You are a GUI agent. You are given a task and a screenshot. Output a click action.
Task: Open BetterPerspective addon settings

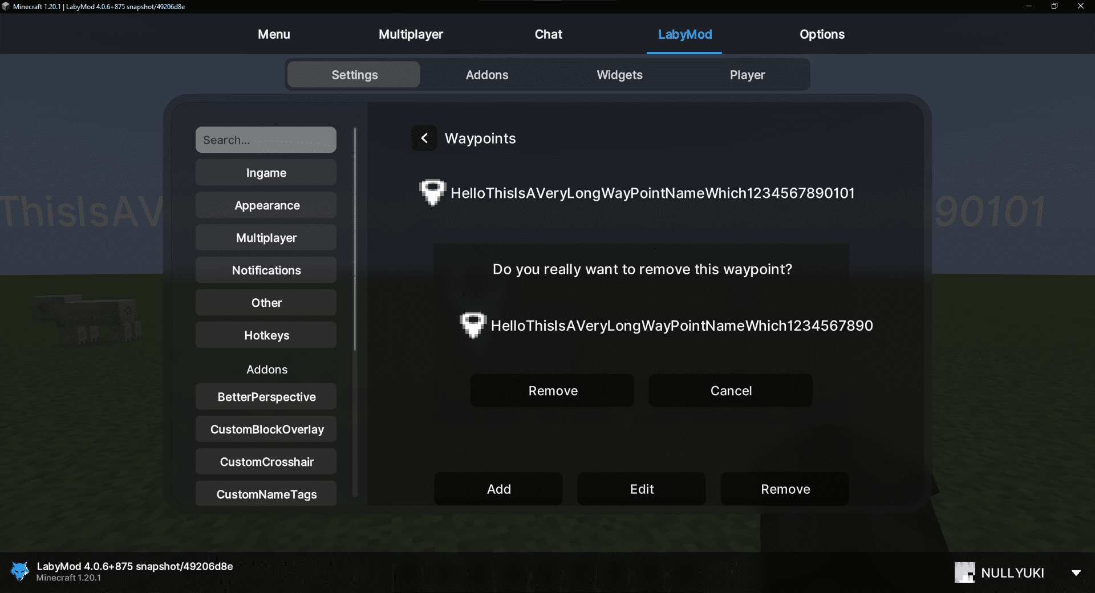point(266,396)
